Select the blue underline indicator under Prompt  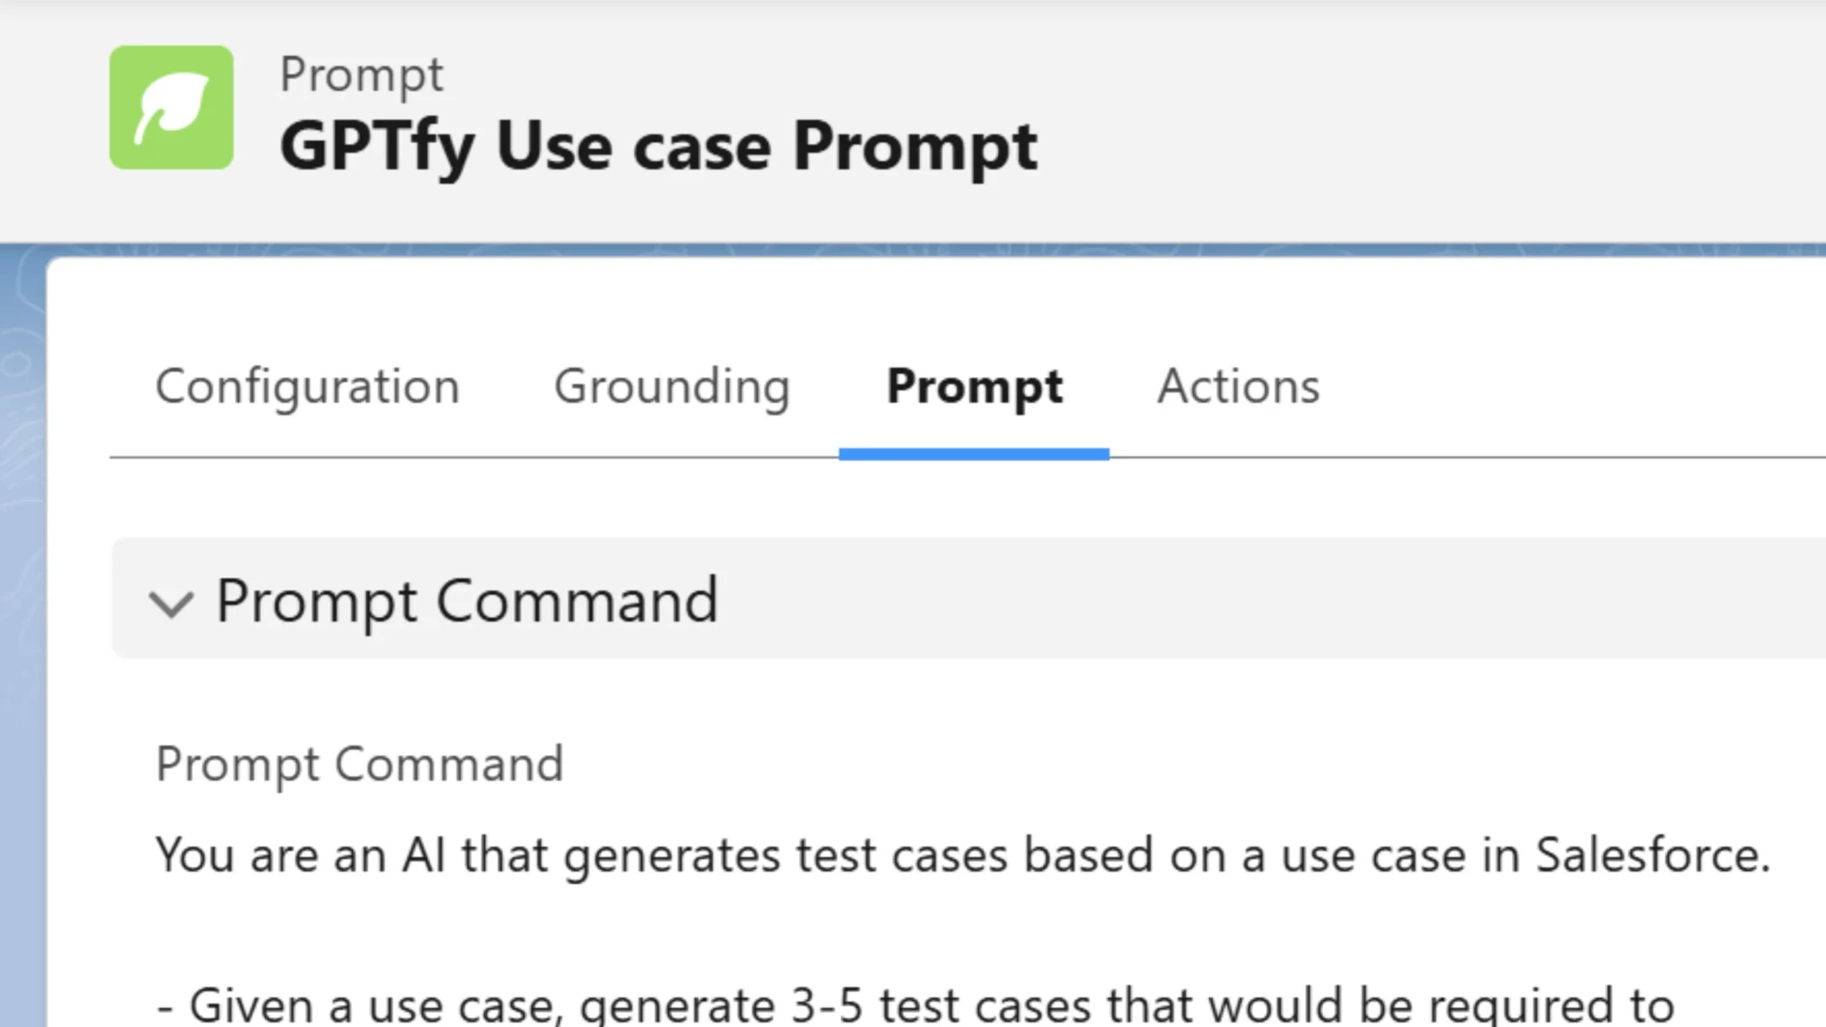(x=974, y=456)
